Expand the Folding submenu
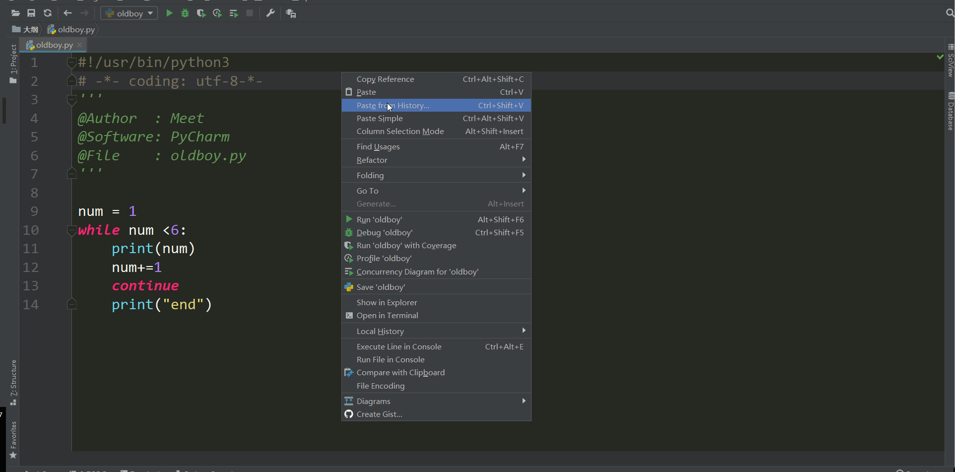955x472 pixels. point(436,175)
